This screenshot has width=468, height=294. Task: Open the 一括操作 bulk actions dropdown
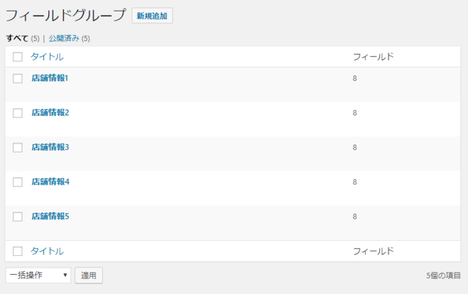pos(38,275)
